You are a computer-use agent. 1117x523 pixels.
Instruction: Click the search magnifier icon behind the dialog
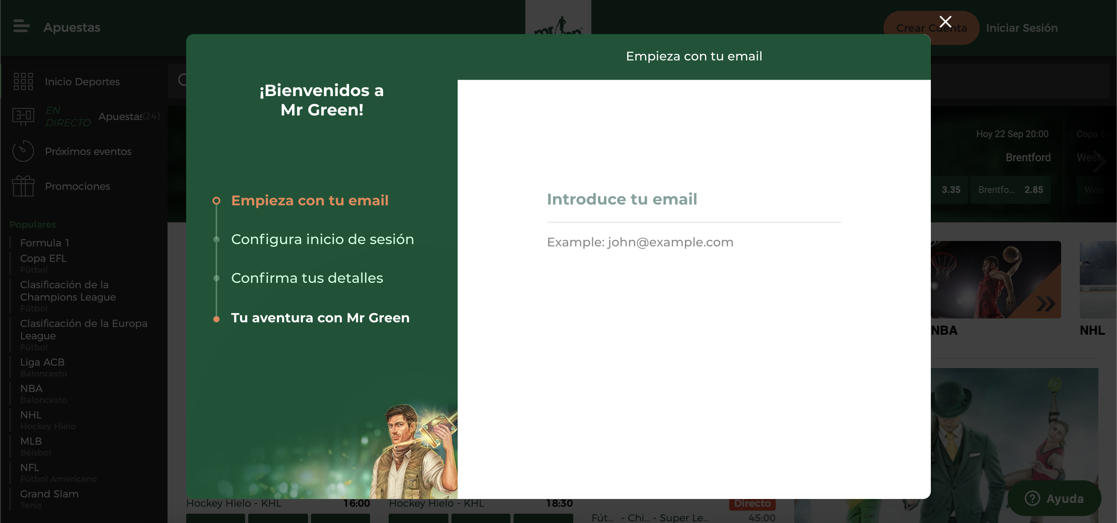point(183,80)
